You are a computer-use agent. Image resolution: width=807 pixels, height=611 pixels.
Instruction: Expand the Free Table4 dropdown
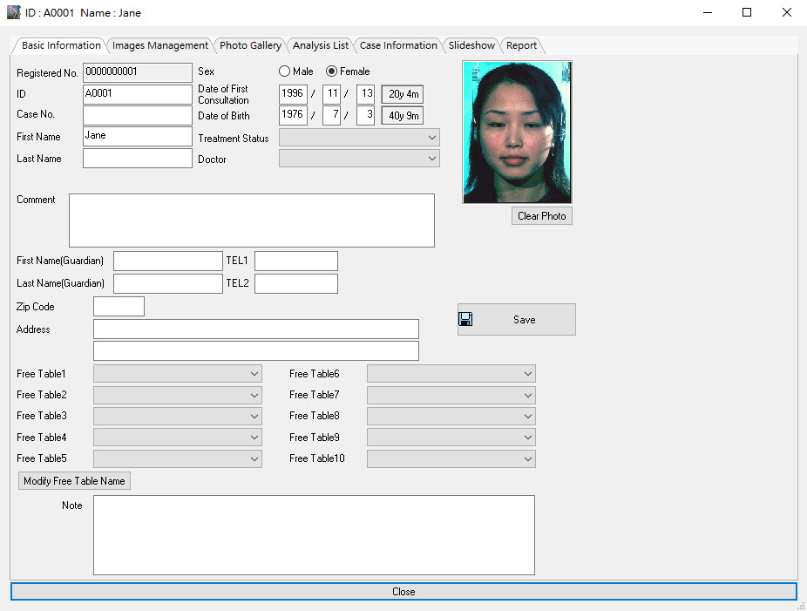point(178,437)
